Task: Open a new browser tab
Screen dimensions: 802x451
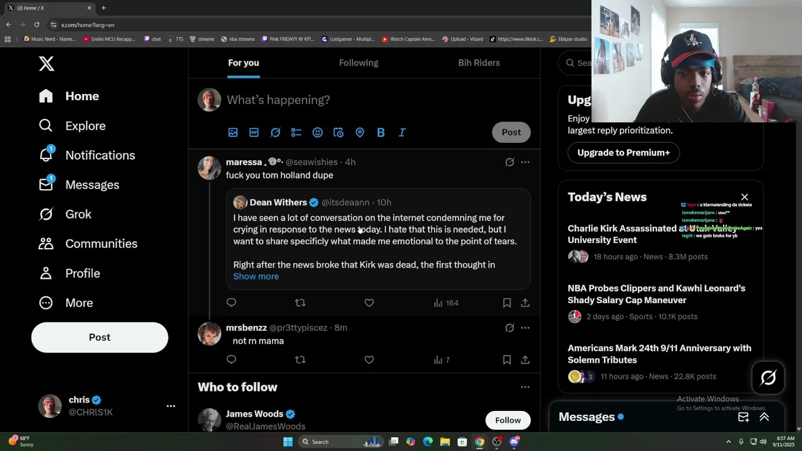Action: tap(103, 8)
